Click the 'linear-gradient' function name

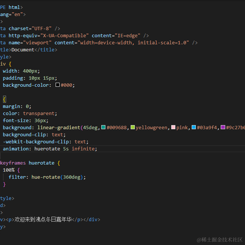pos(59,128)
